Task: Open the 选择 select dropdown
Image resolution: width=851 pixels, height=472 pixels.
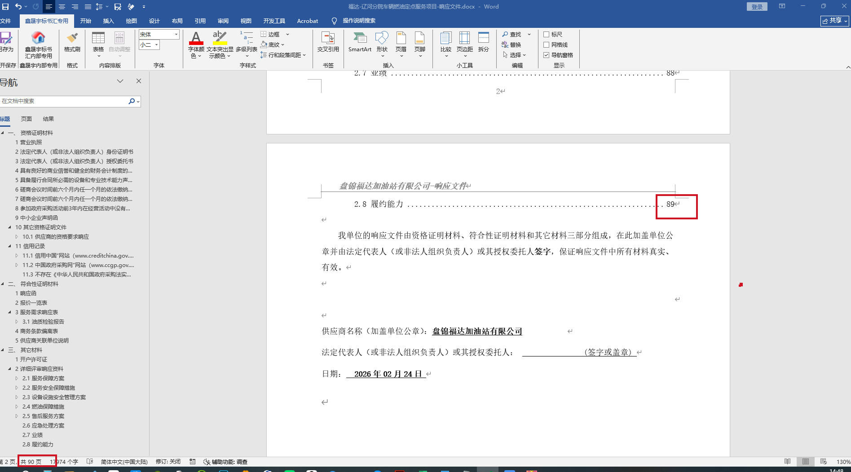Action: (514, 55)
